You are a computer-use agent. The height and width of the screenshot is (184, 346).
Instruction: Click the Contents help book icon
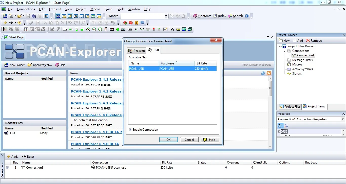pyautogui.click(x=195, y=16)
